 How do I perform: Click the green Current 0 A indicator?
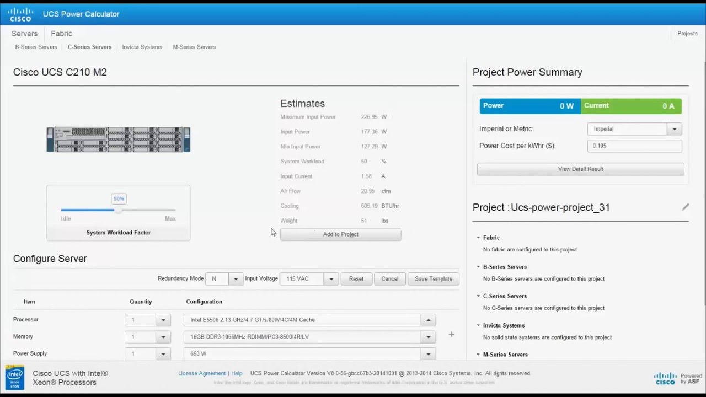[631, 106]
